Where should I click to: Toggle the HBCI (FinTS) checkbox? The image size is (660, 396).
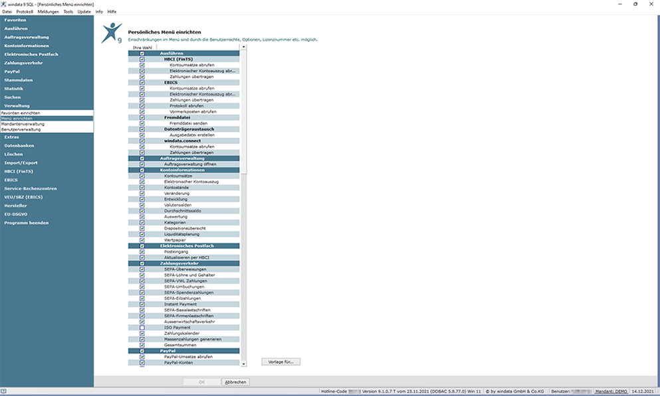[x=142, y=59]
